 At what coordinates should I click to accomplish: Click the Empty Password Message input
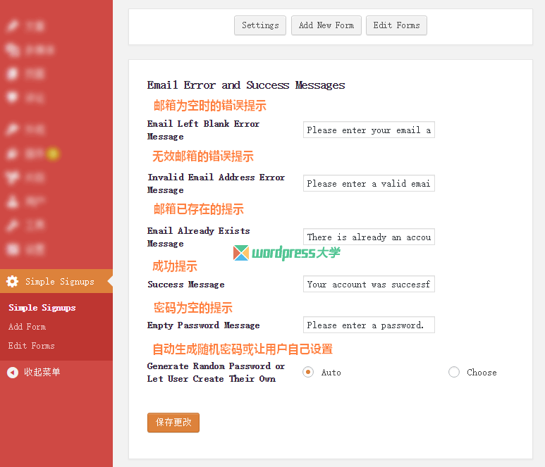pos(369,325)
